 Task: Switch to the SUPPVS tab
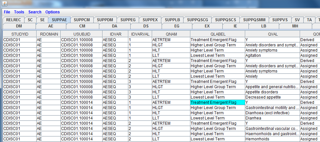click(x=280, y=20)
